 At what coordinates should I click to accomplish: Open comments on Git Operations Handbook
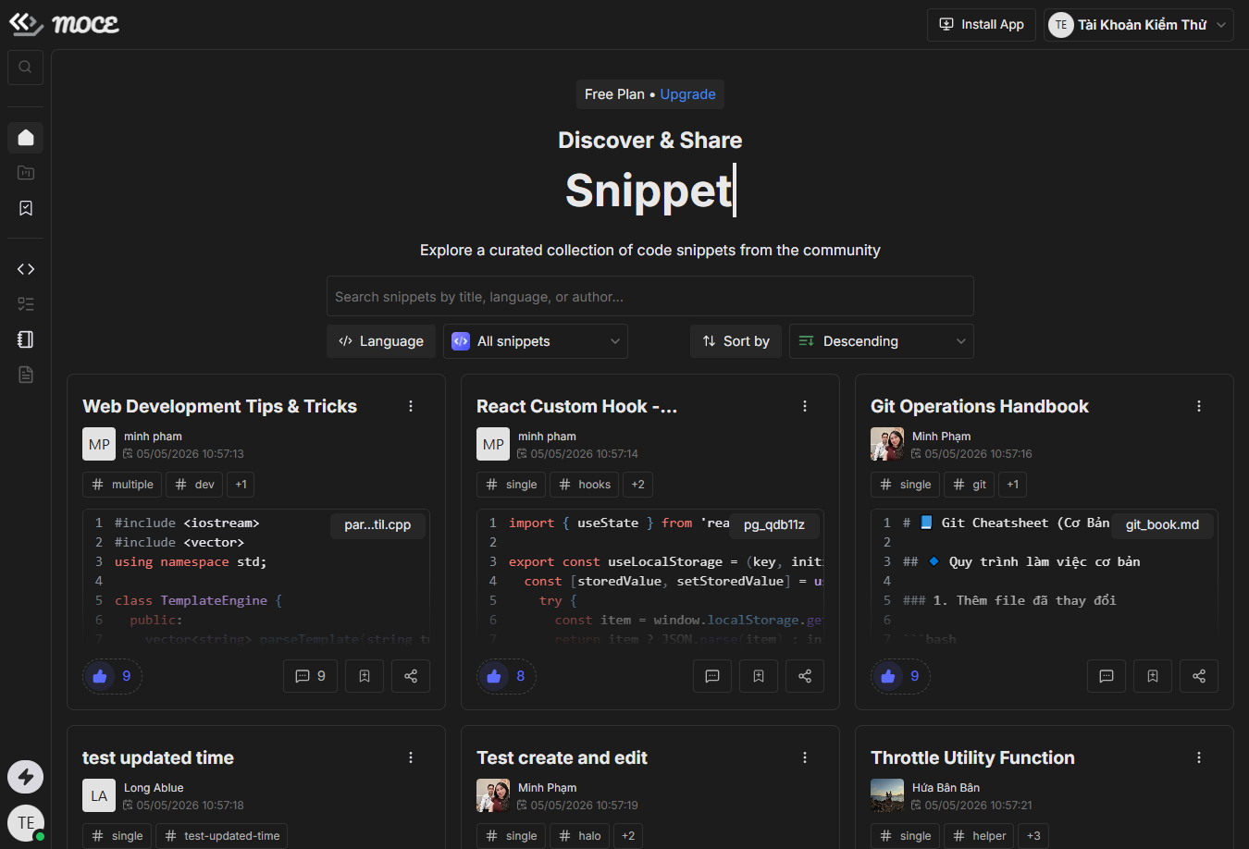pyautogui.click(x=1107, y=676)
